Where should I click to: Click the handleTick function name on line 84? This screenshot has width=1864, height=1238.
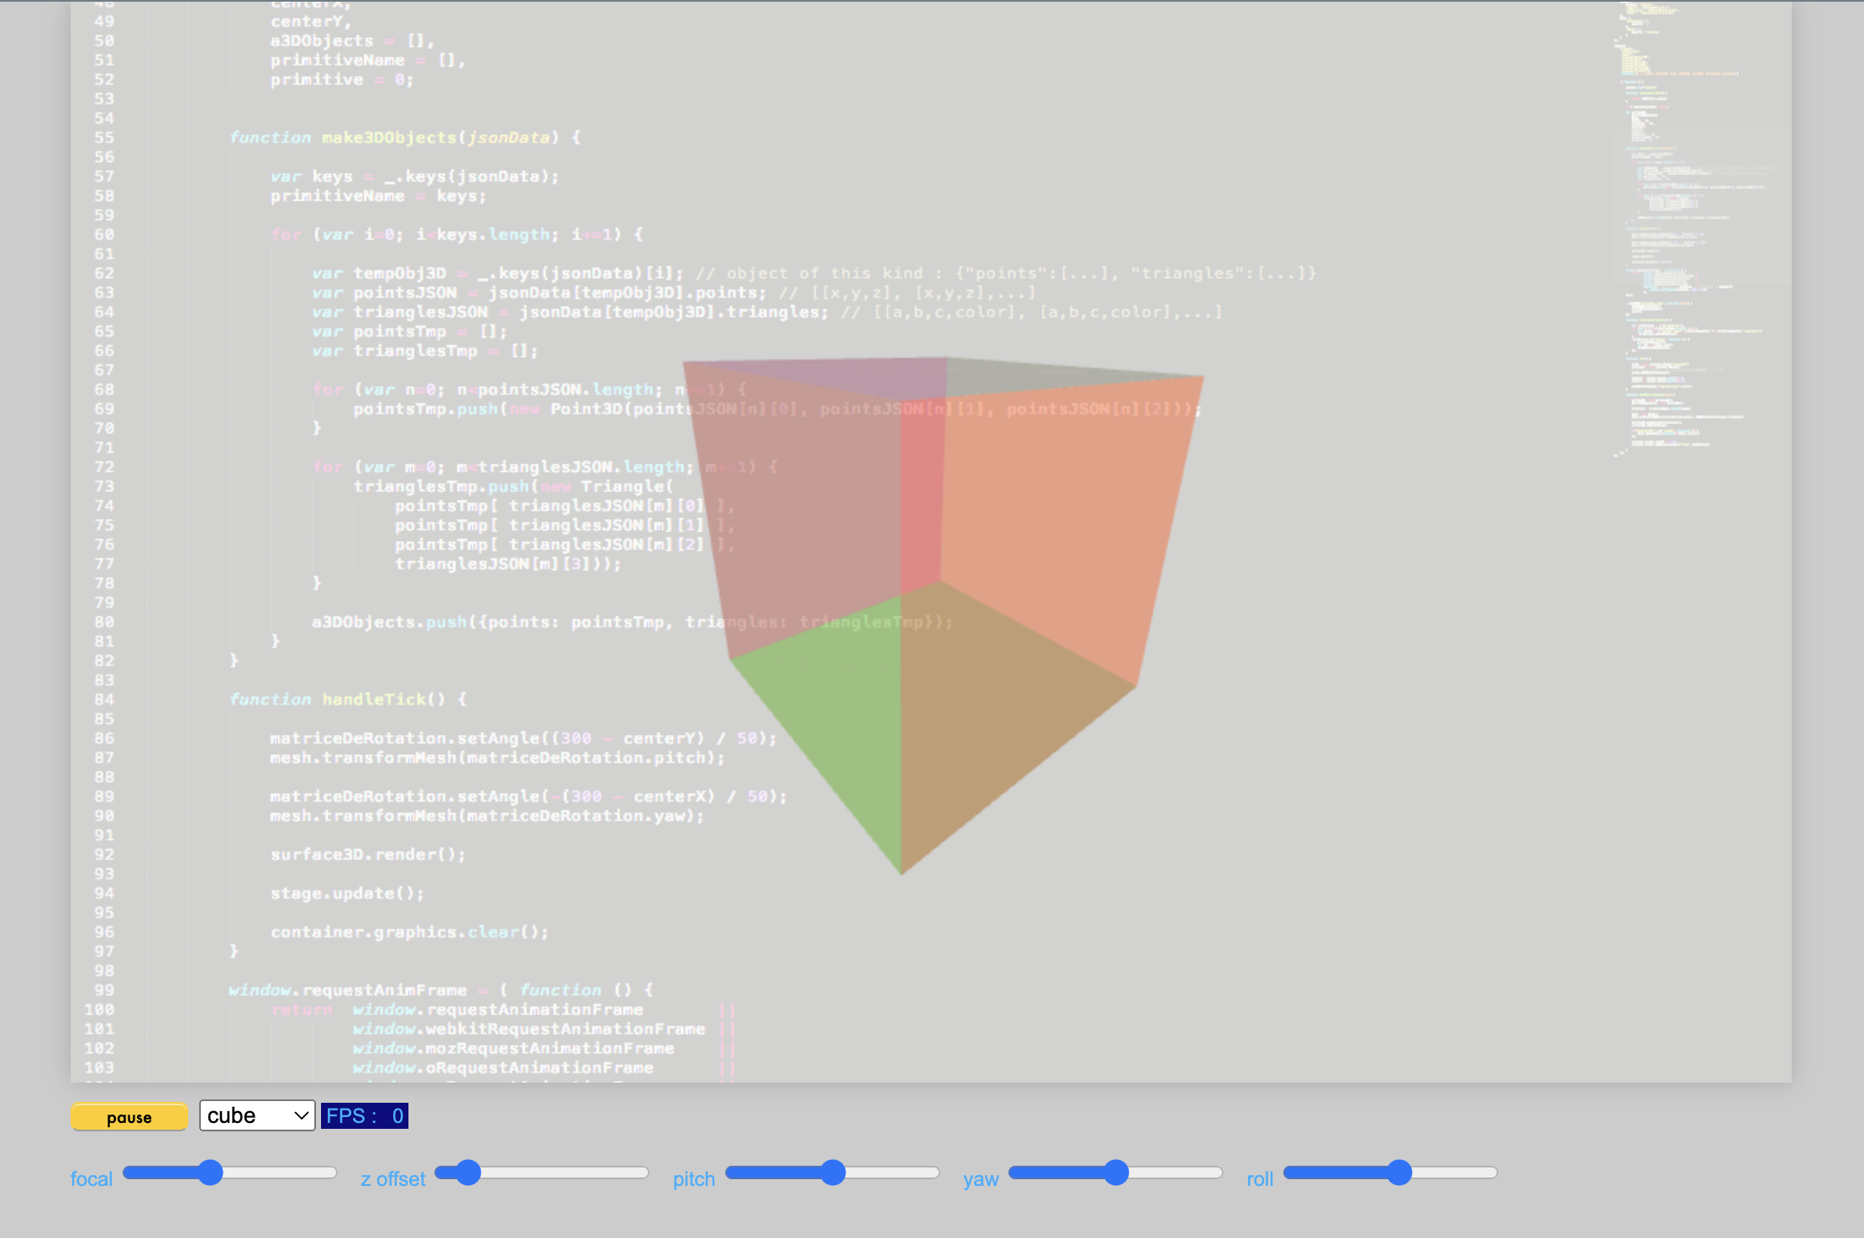374,699
